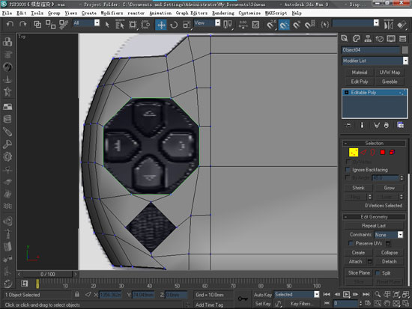Click the Attach button

pyautogui.click(x=356, y=261)
